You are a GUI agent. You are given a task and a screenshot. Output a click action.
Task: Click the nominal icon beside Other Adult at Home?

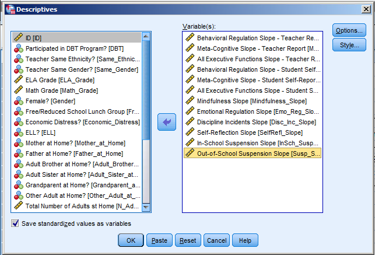click(x=19, y=195)
